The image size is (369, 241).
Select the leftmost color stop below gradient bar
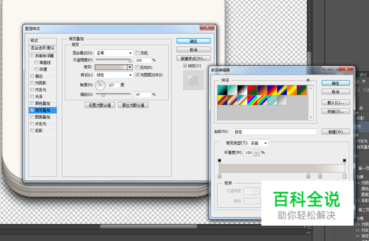click(x=220, y=176)
